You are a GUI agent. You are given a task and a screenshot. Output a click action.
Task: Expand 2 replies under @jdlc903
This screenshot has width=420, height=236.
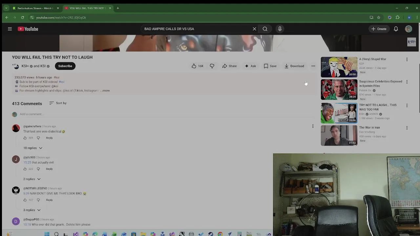point(31,179)
